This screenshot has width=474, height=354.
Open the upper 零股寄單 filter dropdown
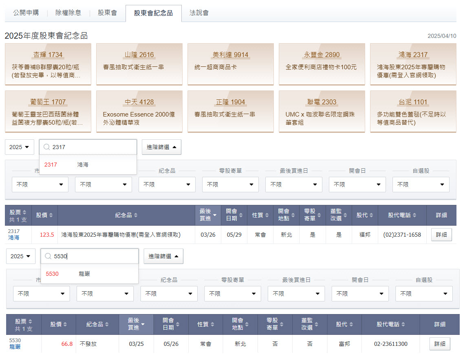(230, 185)
